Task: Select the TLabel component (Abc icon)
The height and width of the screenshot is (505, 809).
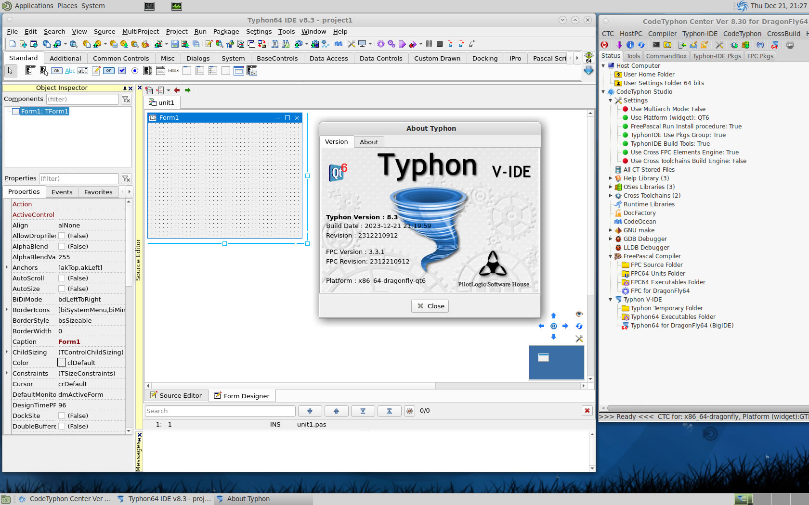Action: coord(70,71)
